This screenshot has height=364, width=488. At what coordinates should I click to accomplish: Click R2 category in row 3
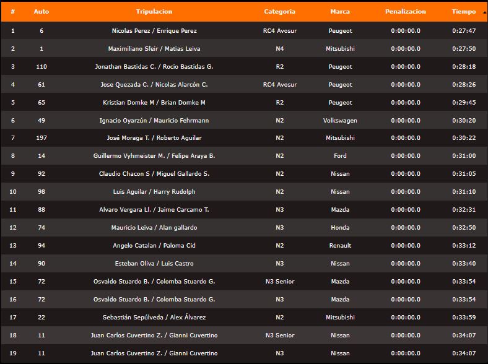pos(279,67)
